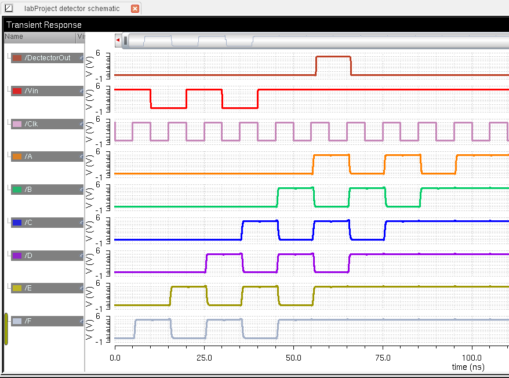
Task: Click the green color swatch for /B
Action: [17, 190]
